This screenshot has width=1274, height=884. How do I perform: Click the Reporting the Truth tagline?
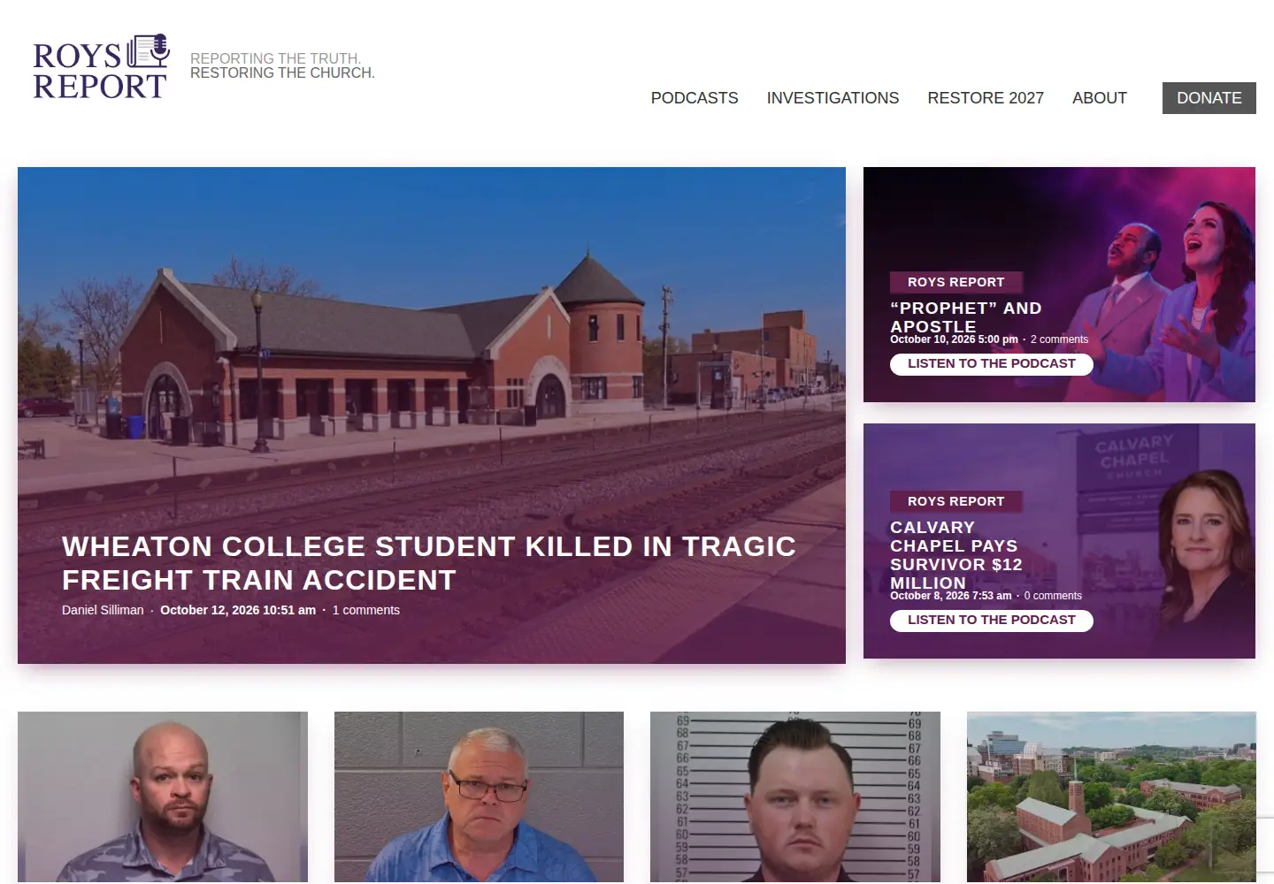pos(282,65)
